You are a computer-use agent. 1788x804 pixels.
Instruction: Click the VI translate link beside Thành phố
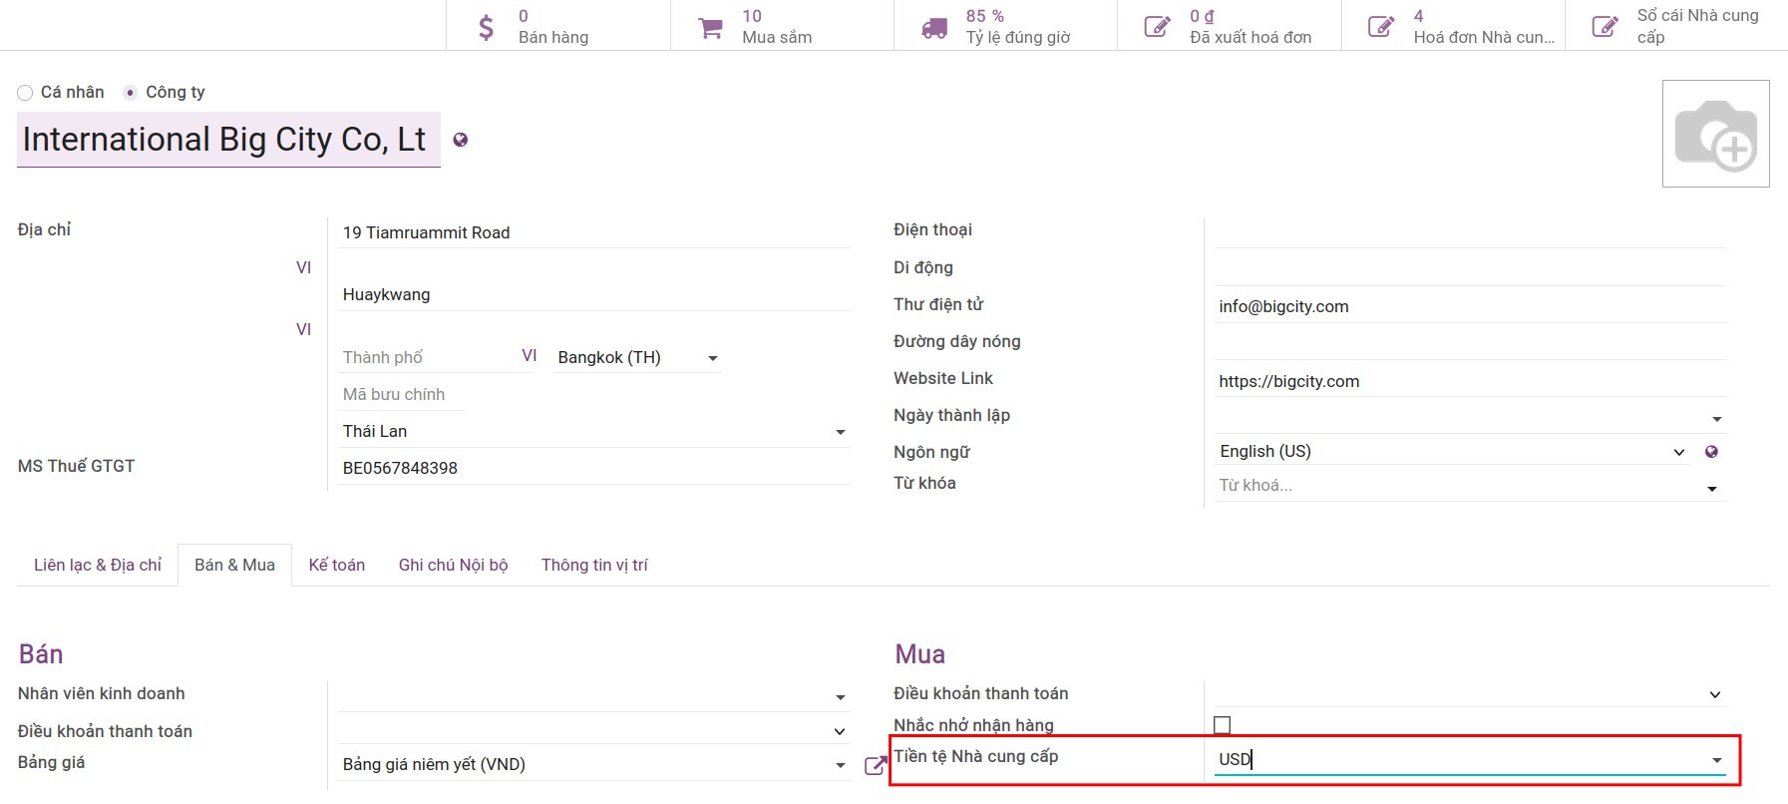pos(529,356)
